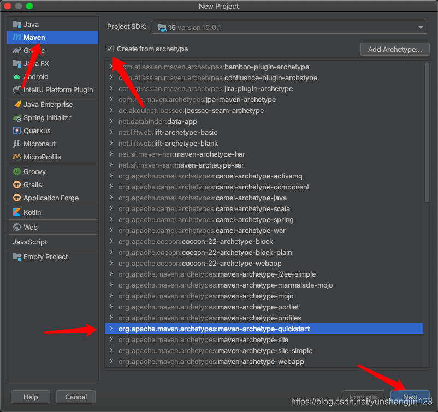Select lift-archetype-blank archetype
The image size is (438, 412).
pos(264,143)
